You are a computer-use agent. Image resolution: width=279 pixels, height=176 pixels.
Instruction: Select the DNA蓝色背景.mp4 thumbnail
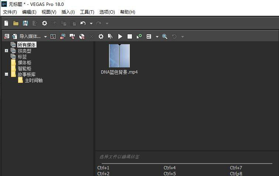point(119,56)
